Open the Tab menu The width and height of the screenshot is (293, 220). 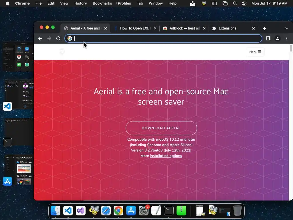140,3
